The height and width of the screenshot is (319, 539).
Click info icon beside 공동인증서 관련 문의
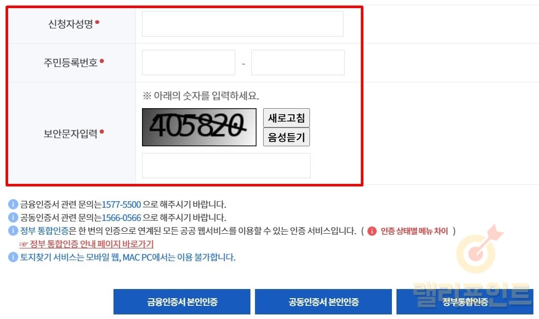pos(13,217)
